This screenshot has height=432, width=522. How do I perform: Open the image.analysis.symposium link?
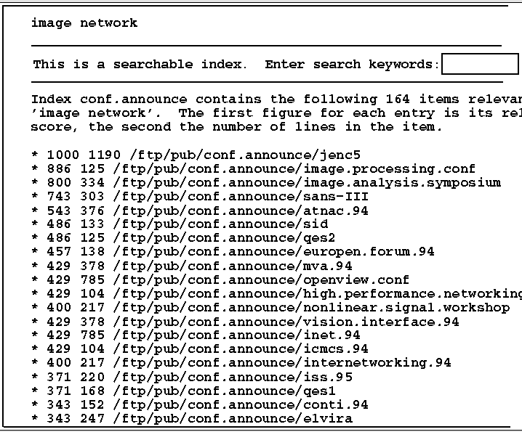(x=307, y=183)
